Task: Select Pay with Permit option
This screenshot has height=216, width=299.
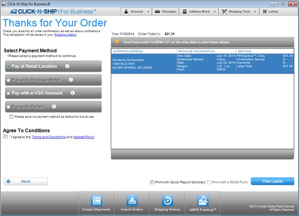Action: coord(8,107)
